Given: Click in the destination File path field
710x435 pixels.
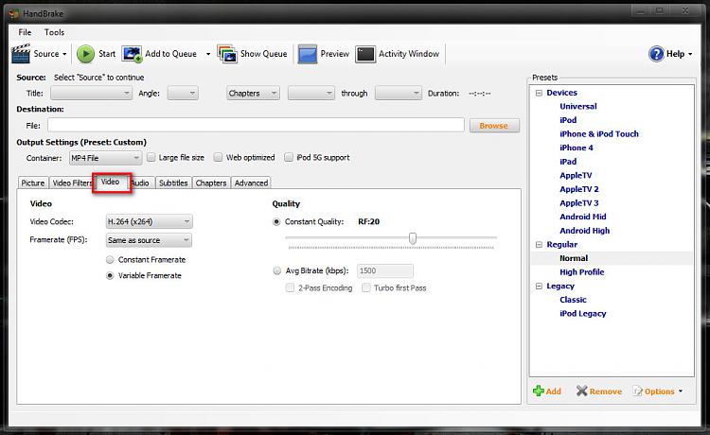Looking at the screenshot, I should pos(256,125).
